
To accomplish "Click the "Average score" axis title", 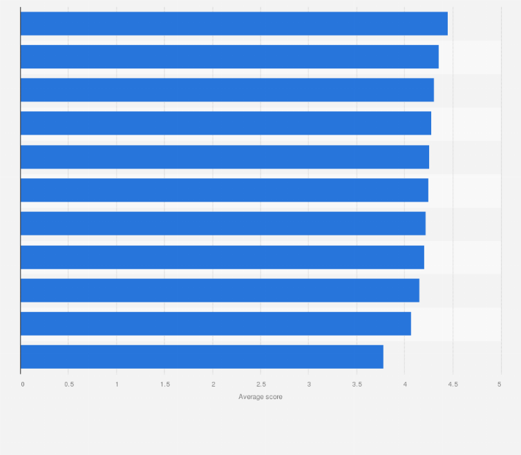I will [x=260, y=397].
